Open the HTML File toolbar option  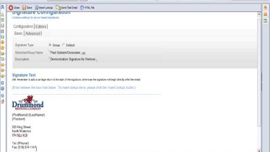pos(87,8)
